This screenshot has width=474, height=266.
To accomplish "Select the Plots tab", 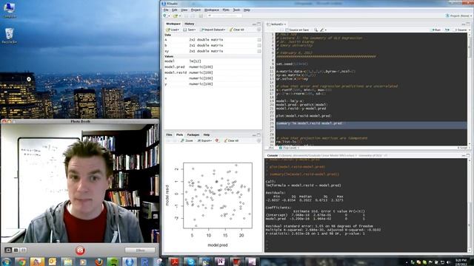I will [x=179, y=134].
